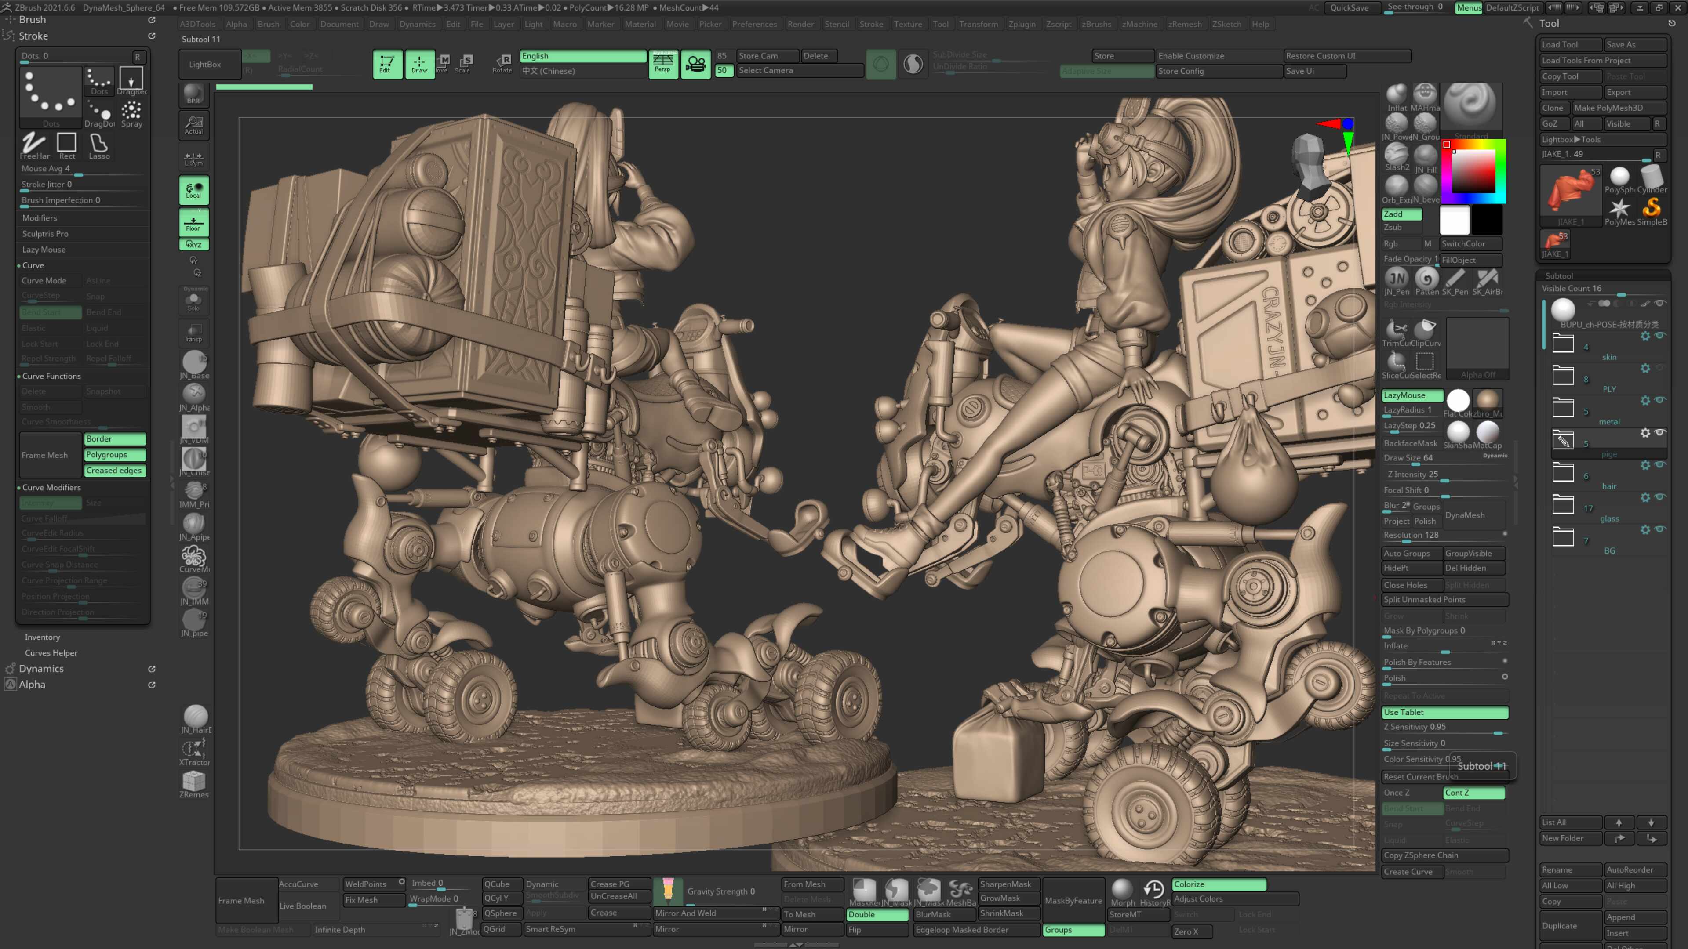This screenshot has height=949, width=1688.
Task: Toggle the Persp perspective button
Action: 663,64
